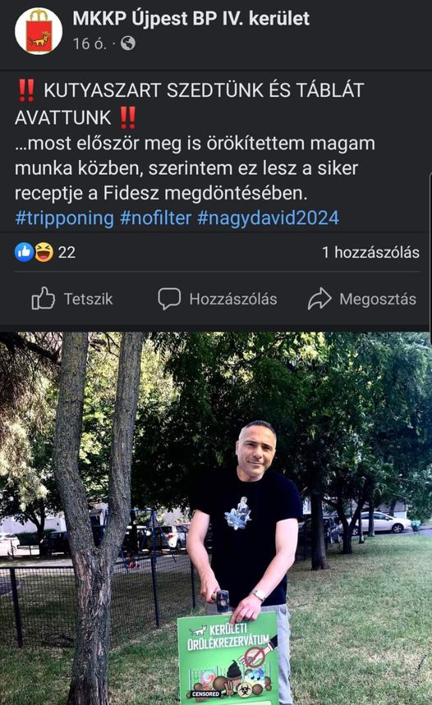Show the 22 reactions list
432x705 pixels.
point(67,252)
